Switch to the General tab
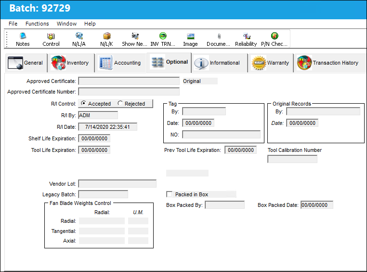This screenshot has height=272, width=367. (26, 63)
